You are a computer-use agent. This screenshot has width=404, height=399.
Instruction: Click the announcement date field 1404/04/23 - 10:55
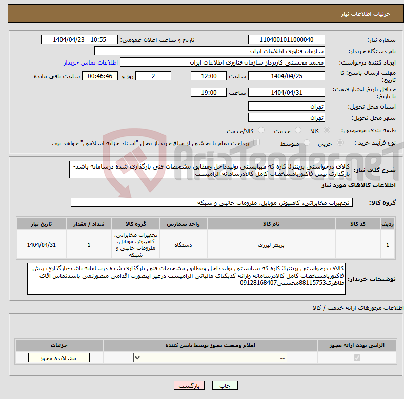pos(79,39)
